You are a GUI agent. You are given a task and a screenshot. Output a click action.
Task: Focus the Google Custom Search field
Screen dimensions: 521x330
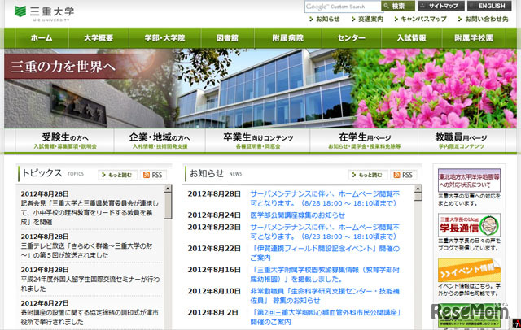click(343, 7)
